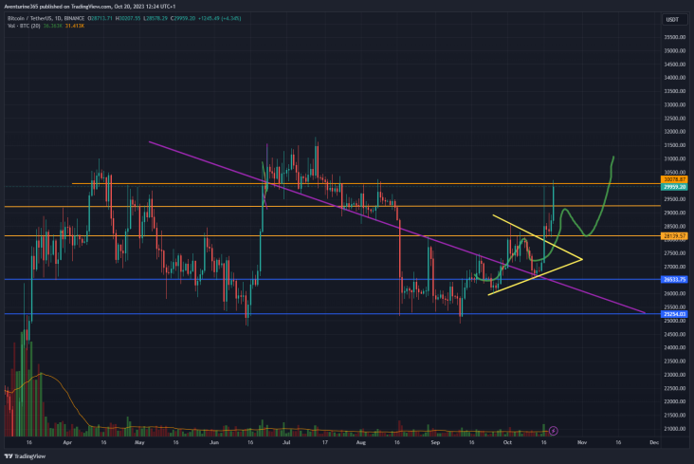
Task: Click the 21000.00 price axis value
Action: coord(674,429)
